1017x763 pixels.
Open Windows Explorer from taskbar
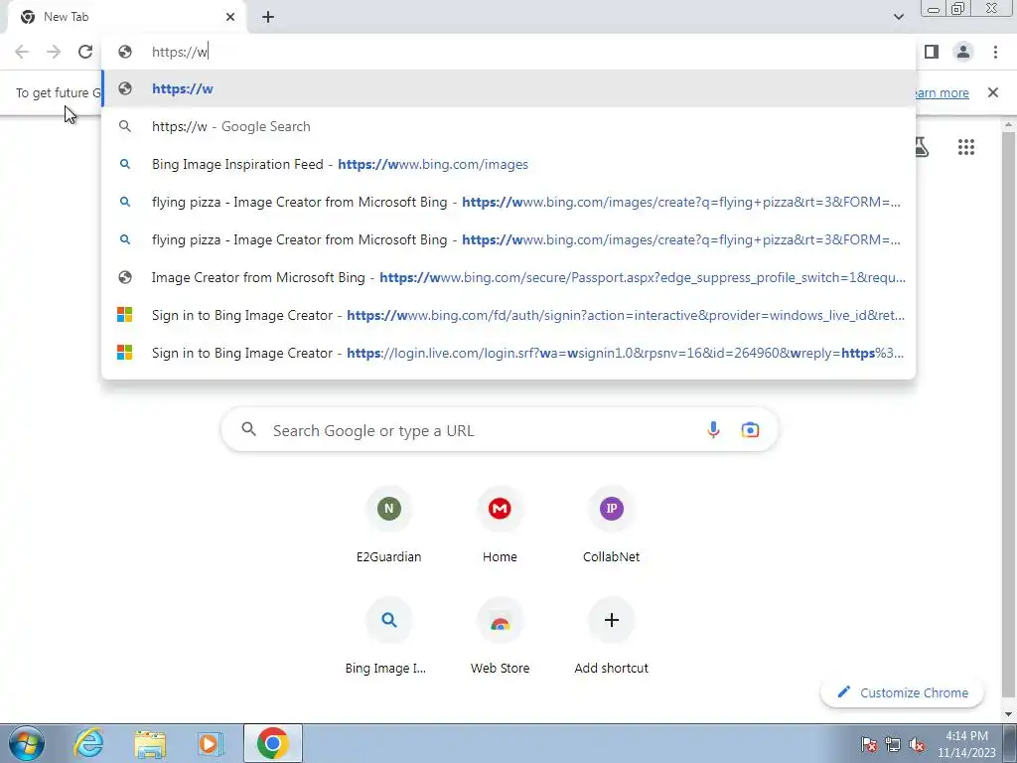150,743
